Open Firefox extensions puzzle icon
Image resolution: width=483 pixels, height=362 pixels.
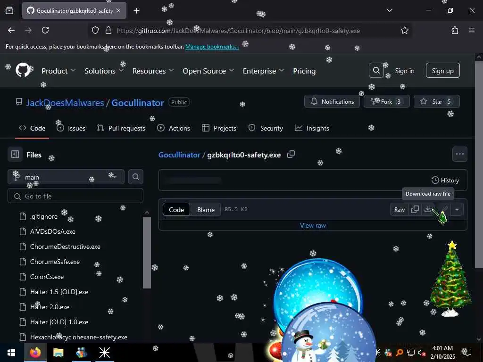(455, 30)
